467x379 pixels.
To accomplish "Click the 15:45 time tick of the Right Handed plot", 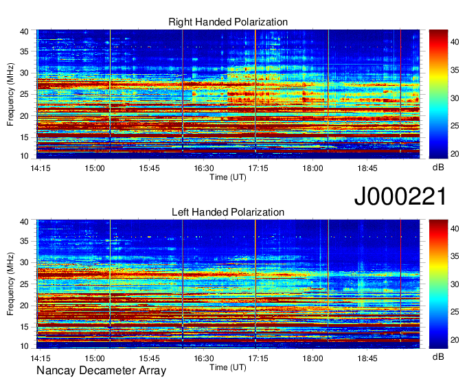I will coord(149,168).
